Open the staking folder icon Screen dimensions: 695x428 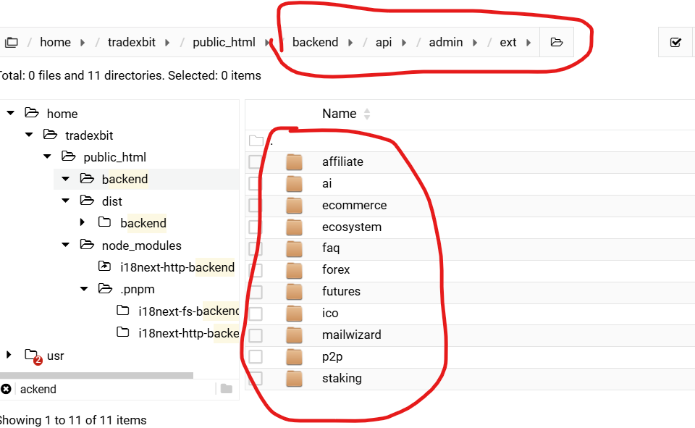tap(294, 378)
